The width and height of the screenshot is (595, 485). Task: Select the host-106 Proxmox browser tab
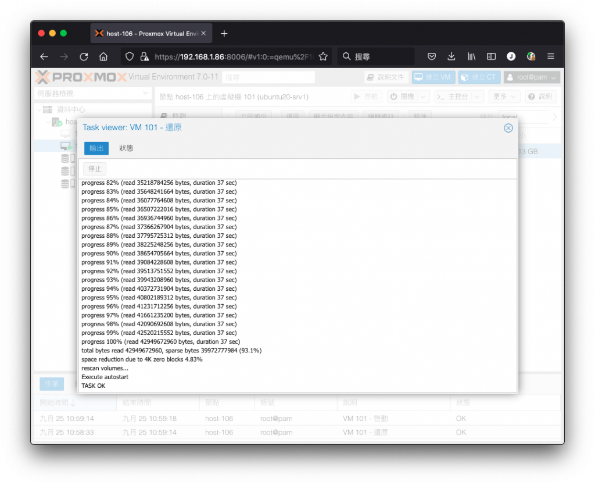click(x=151, y=33)
